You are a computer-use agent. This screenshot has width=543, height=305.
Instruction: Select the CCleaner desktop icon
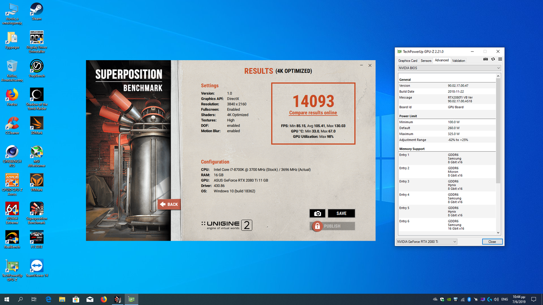tap(12, 125)
